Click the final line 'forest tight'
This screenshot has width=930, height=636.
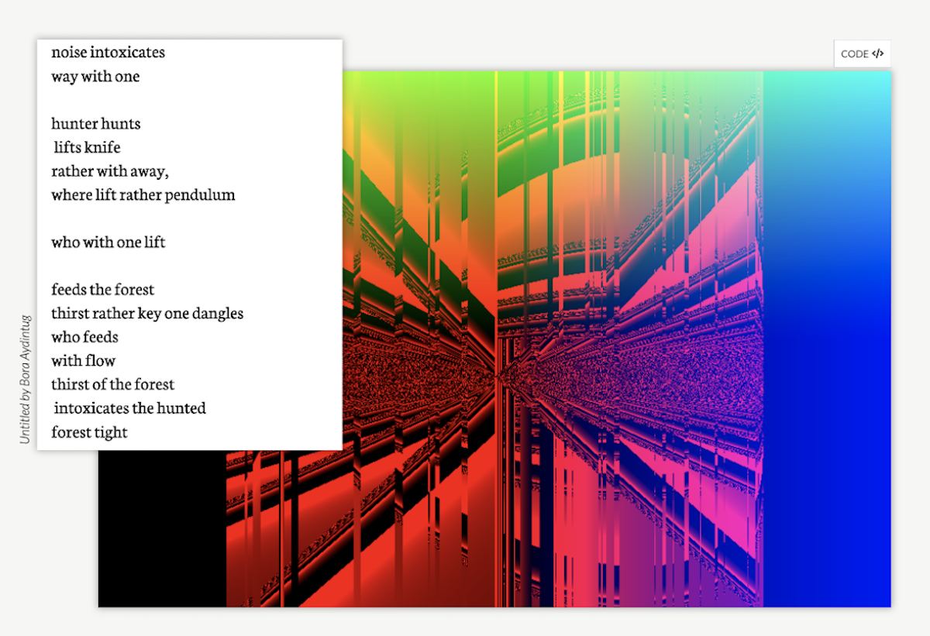[x=89, y=432]
